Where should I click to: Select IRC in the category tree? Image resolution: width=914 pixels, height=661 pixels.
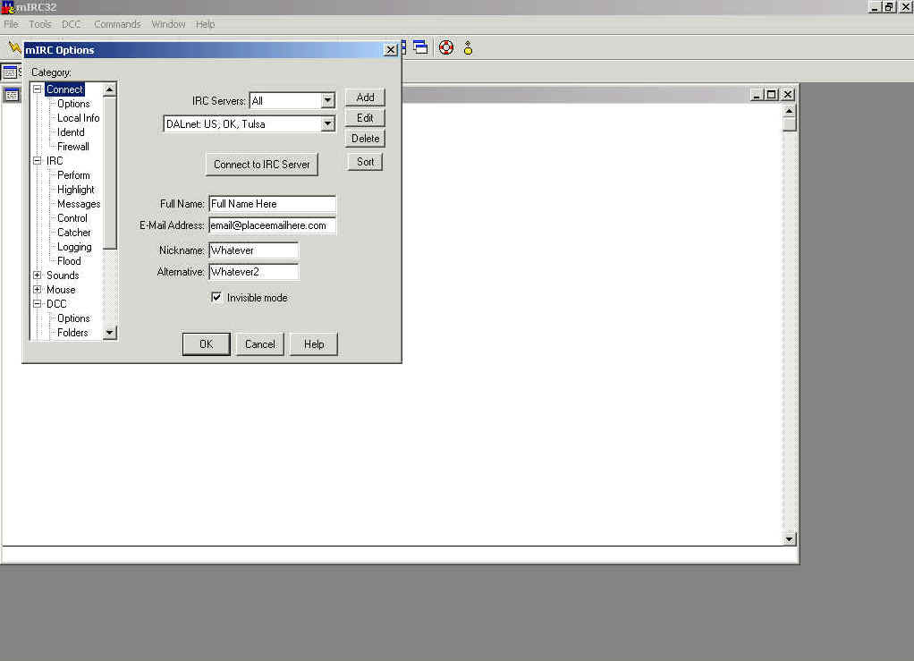55,161
